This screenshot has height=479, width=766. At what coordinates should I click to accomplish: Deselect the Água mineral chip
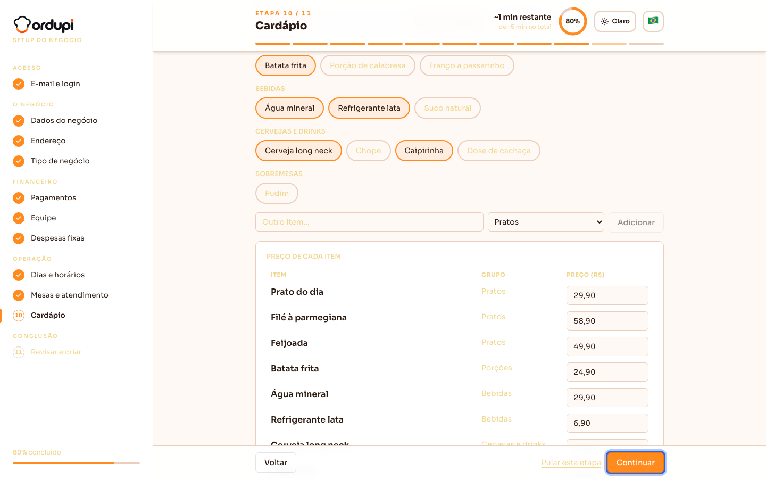(x=290, y=108)
